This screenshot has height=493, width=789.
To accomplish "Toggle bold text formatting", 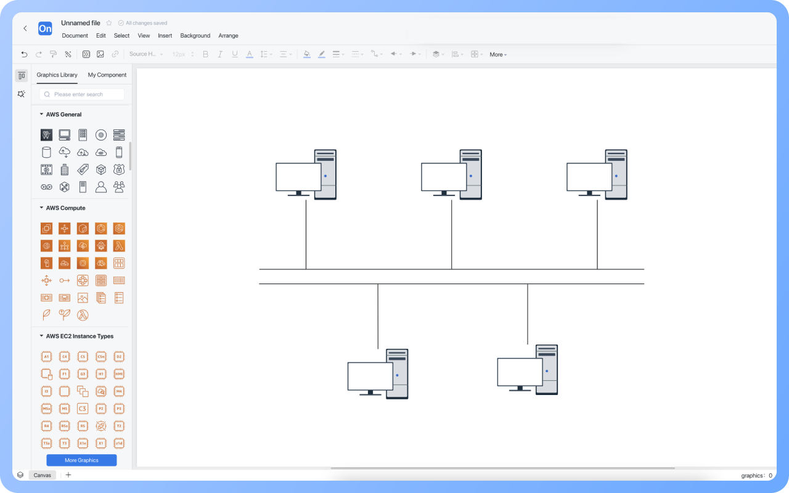I will click(x=206, y=54).
